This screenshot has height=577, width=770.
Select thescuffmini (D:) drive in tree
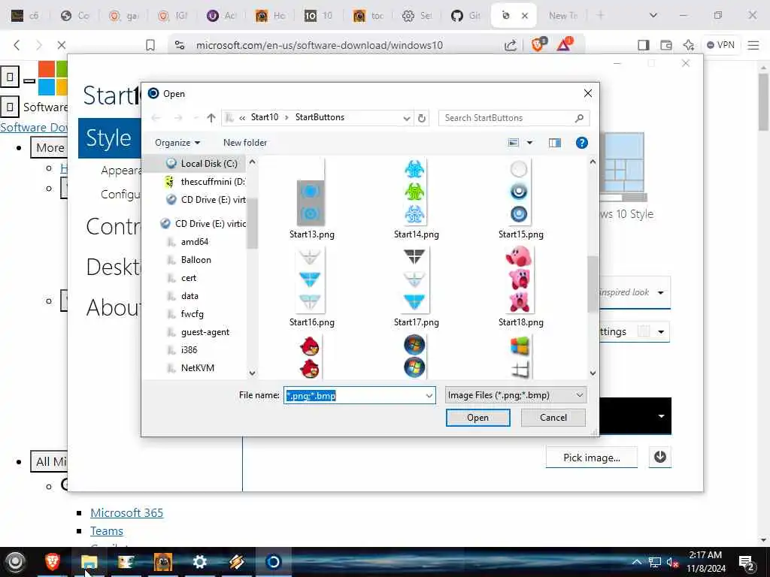tap(205, 182)
